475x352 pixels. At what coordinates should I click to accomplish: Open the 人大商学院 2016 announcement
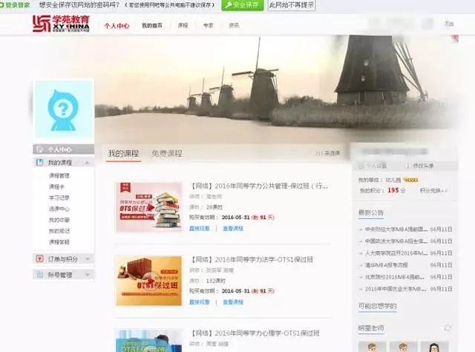click(396, 253)
